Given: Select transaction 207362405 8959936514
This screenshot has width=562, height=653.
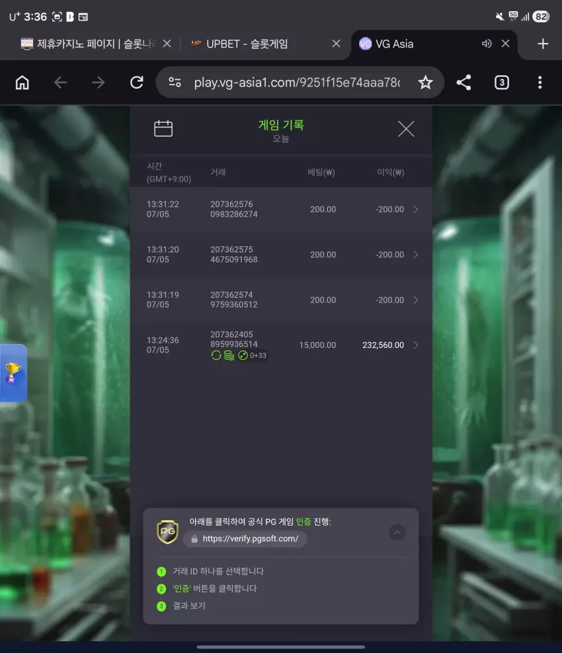Looking at the screenshot, I should (x=233, y=339).
